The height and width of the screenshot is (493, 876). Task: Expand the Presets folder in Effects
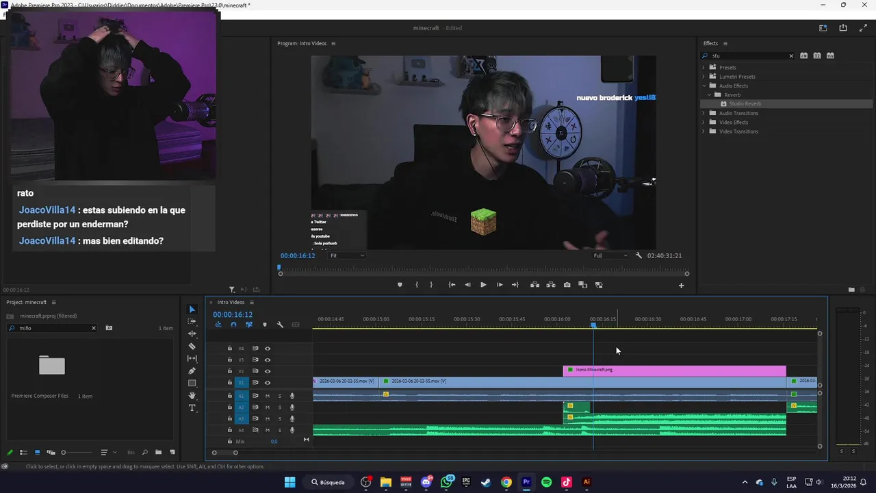coord(703,67)
